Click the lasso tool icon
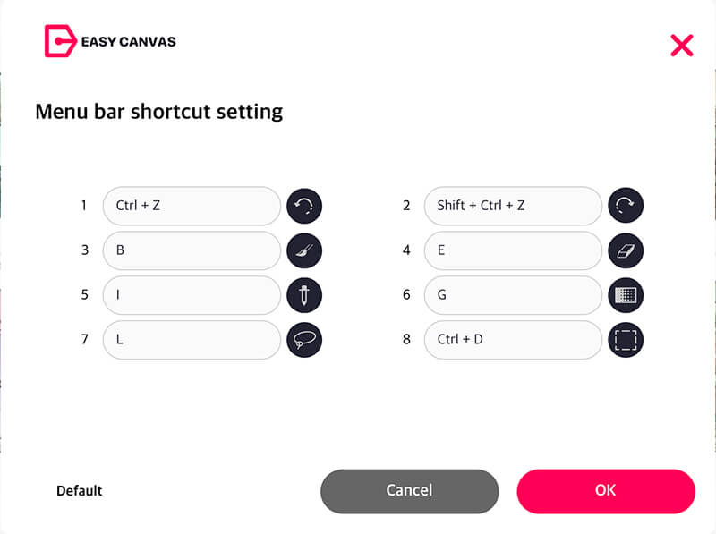Screen dimensions: 716x534 pyautogui.click(x=304, y=340)
